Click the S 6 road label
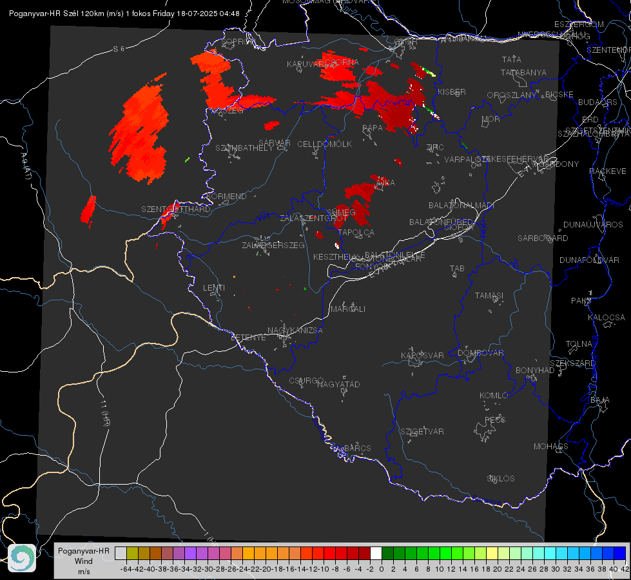 click(119, 49)
